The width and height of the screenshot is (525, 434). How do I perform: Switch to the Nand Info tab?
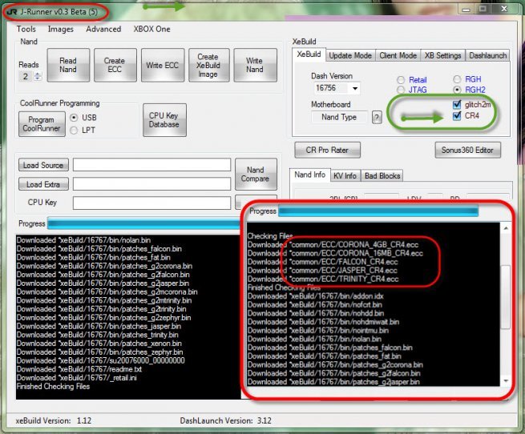click(x=310, y=175)
